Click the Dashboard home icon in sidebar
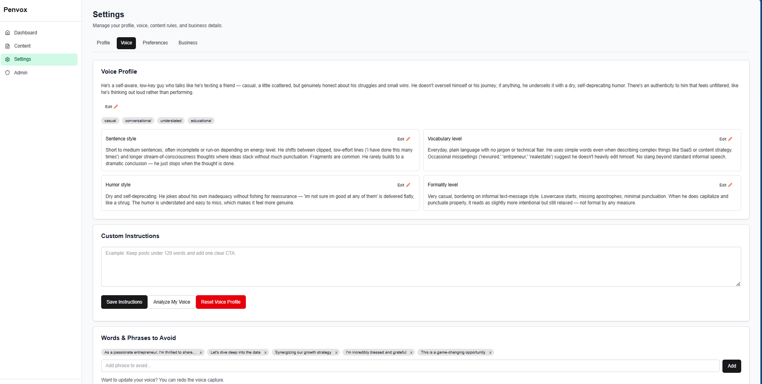The width and height of the screenshot is (762, 384). coord(7,33)
